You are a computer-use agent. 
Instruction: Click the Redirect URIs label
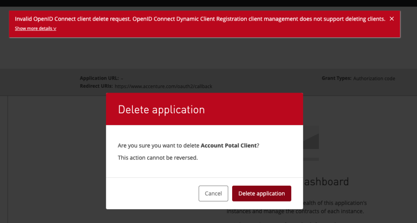click(x=96, y=87)
